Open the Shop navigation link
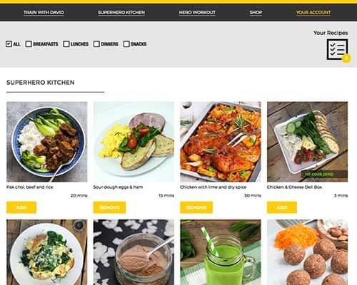357x285 pixels. click(x=256, y=13)
